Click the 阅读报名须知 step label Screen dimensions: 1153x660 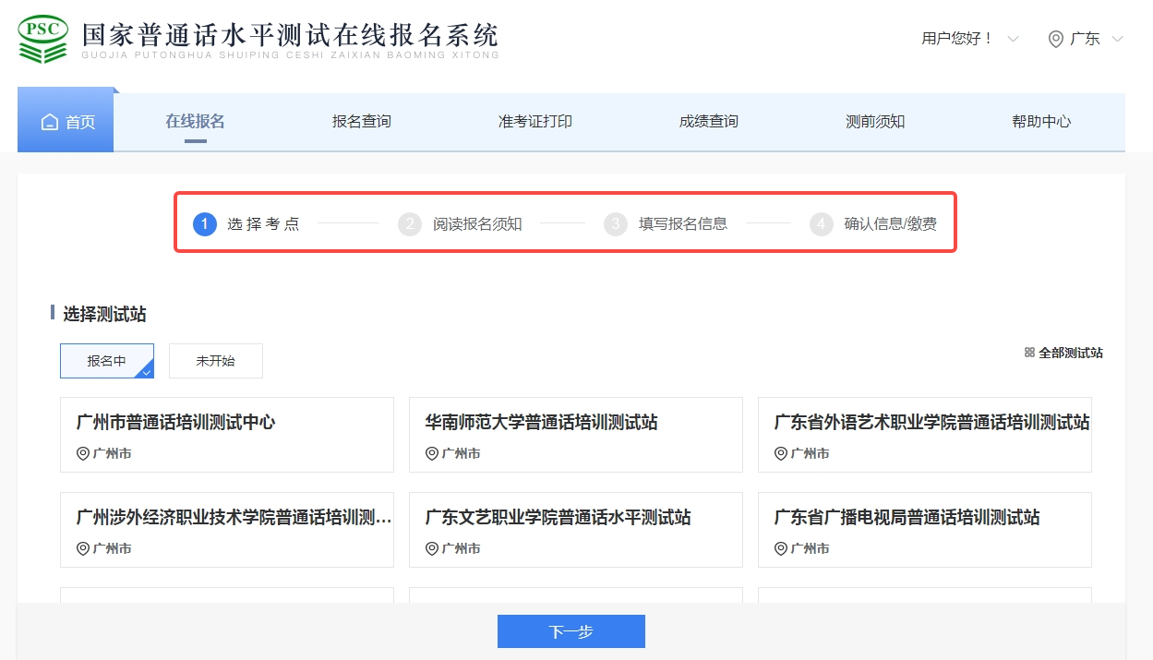(477, 223)
